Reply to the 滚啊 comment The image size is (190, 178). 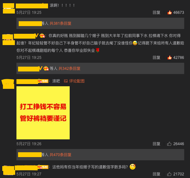[156, 13]
